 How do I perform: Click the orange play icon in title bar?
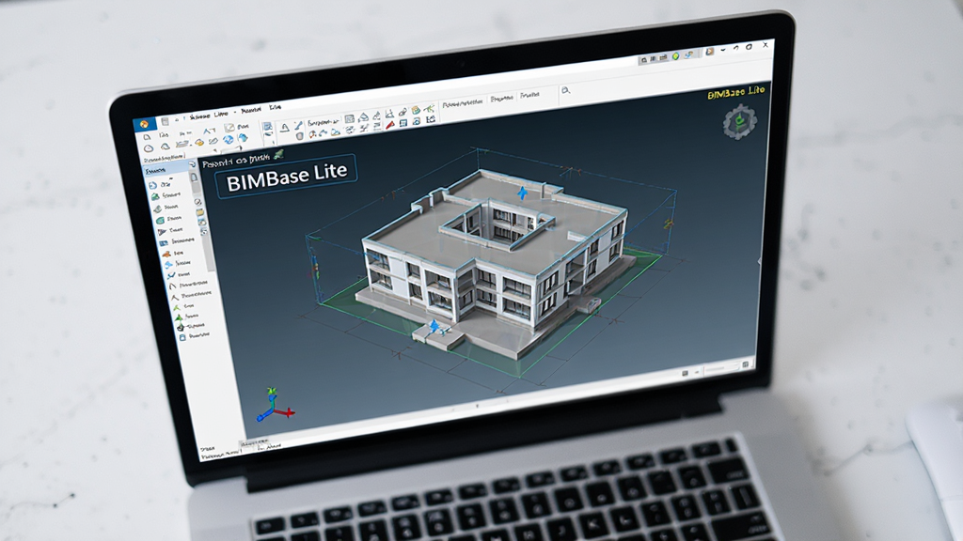coord(709,52)
